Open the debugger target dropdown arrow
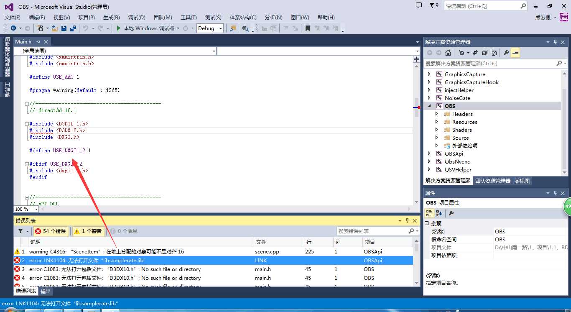571x312 pixels. pos(178,28)
